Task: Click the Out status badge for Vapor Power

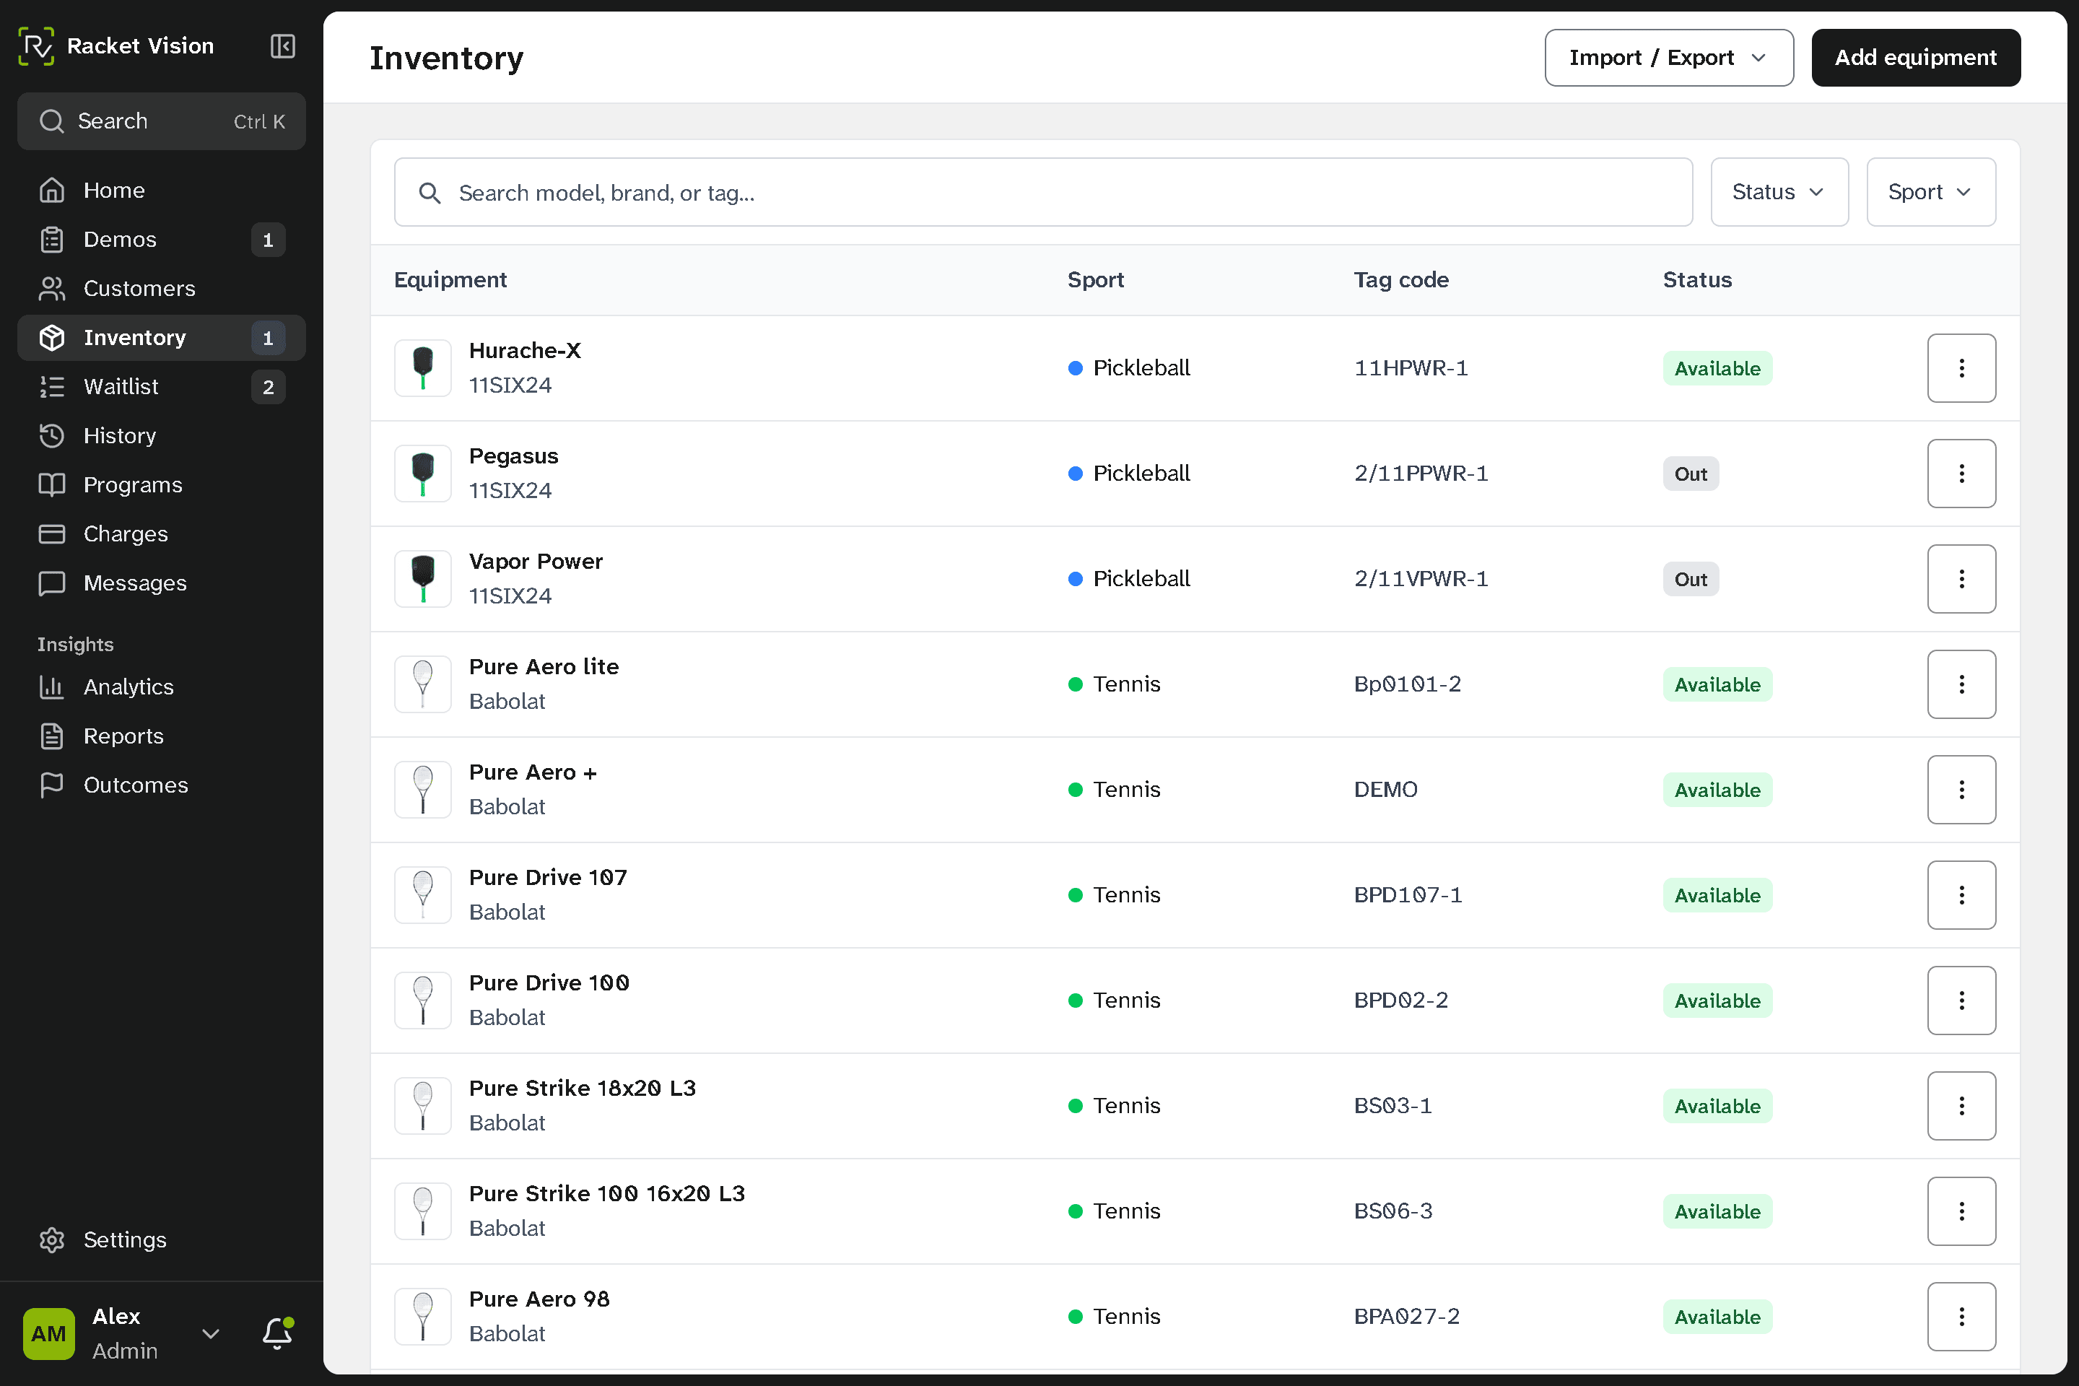Action: [x=1690, y=579]
